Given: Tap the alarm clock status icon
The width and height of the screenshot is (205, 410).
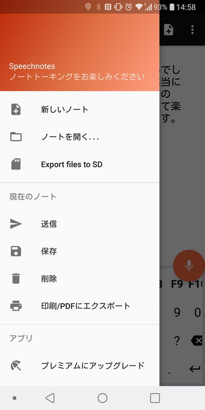Looking at the screenshot, I should (x=129, y=7).
